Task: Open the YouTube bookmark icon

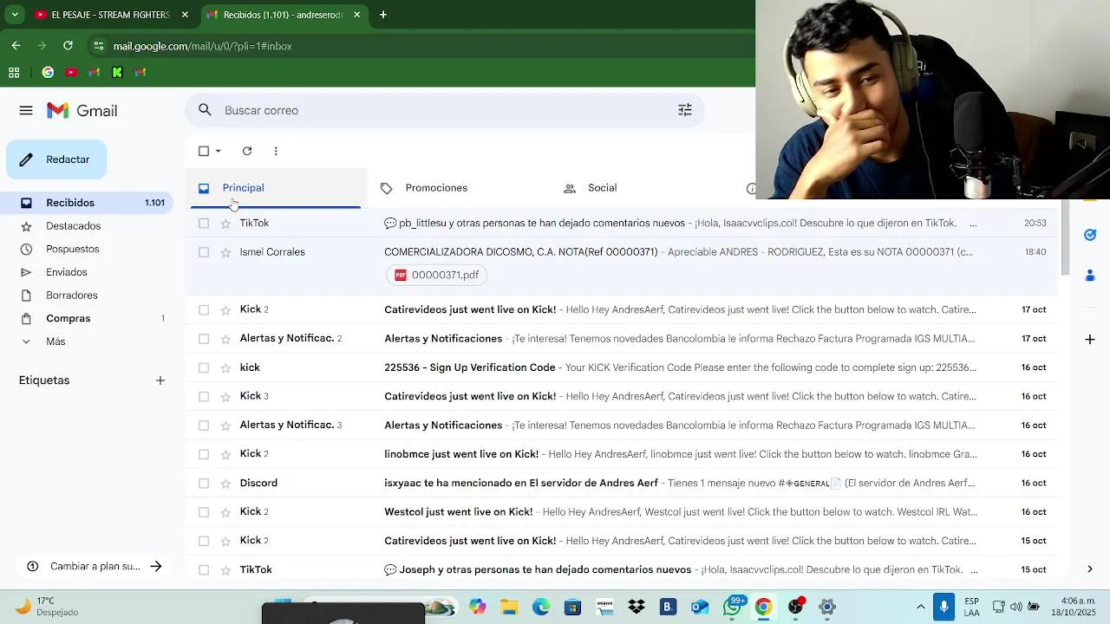Action: pos(71,73)
